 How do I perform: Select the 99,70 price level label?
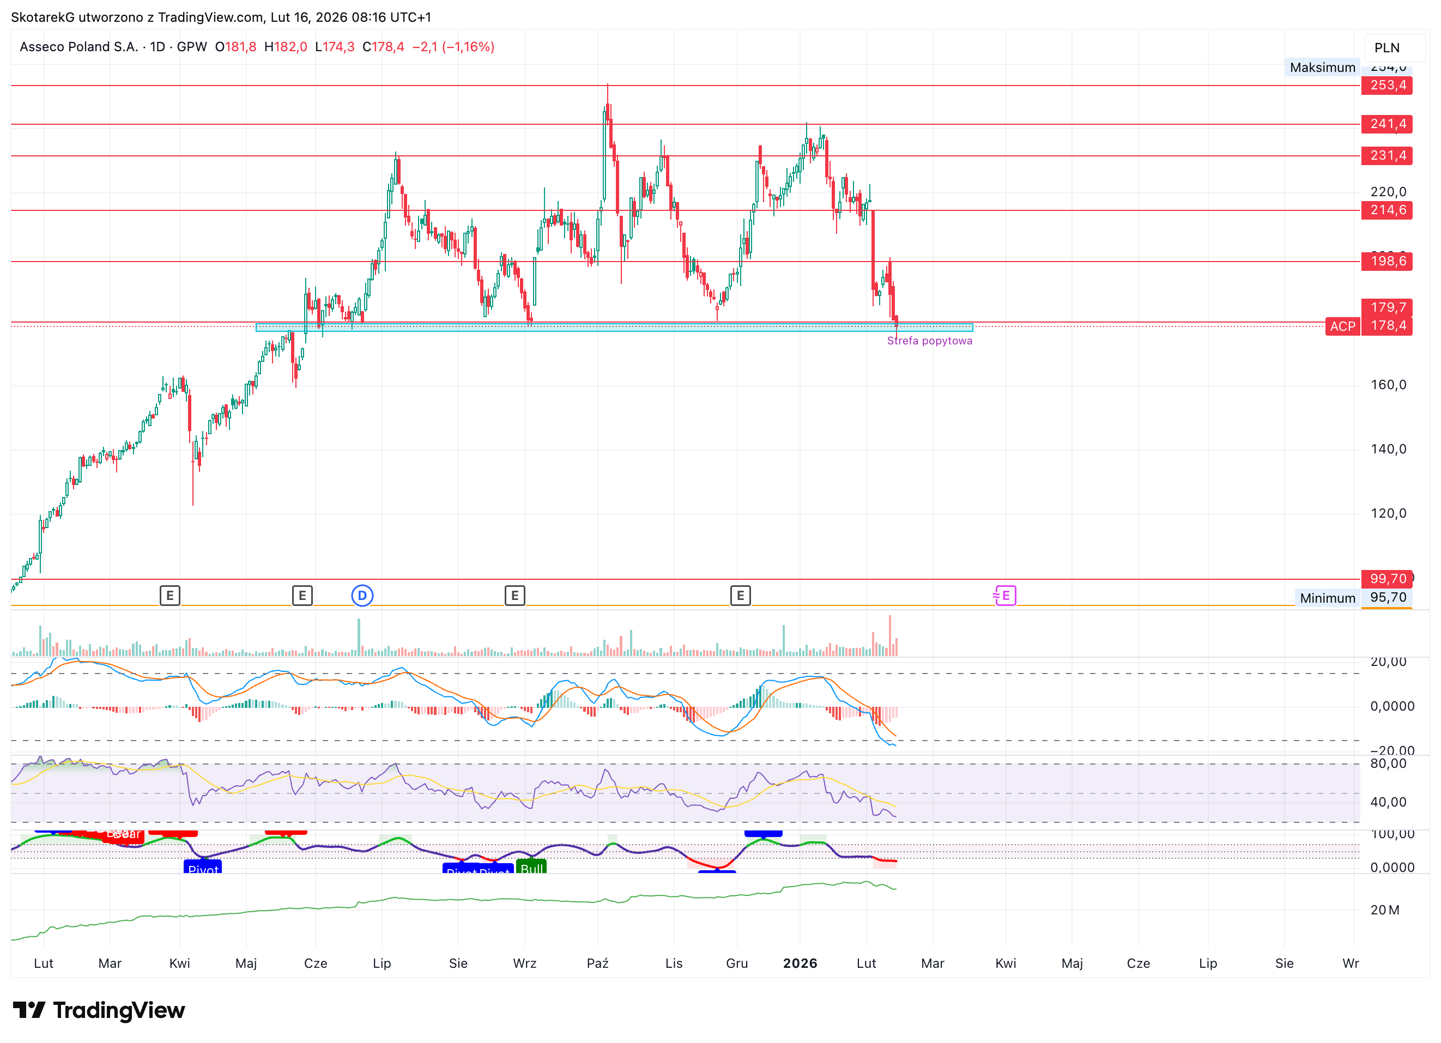point(1387,579)
